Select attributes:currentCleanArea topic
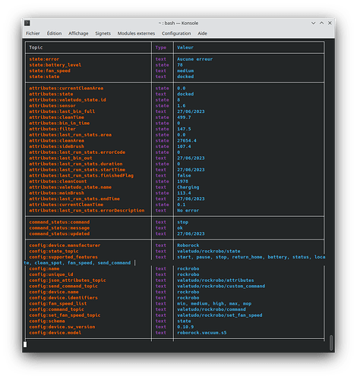357x379 pixels. pyautogui.click(x=66, y=88)
